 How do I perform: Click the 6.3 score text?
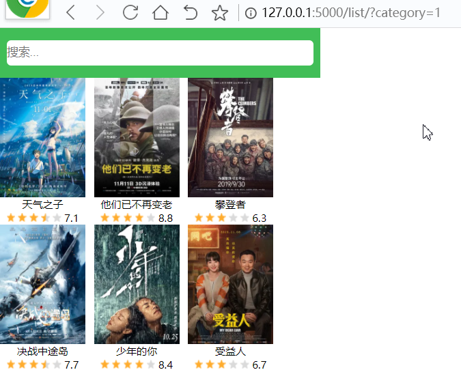pyautogui.click(x=260, y=218)
